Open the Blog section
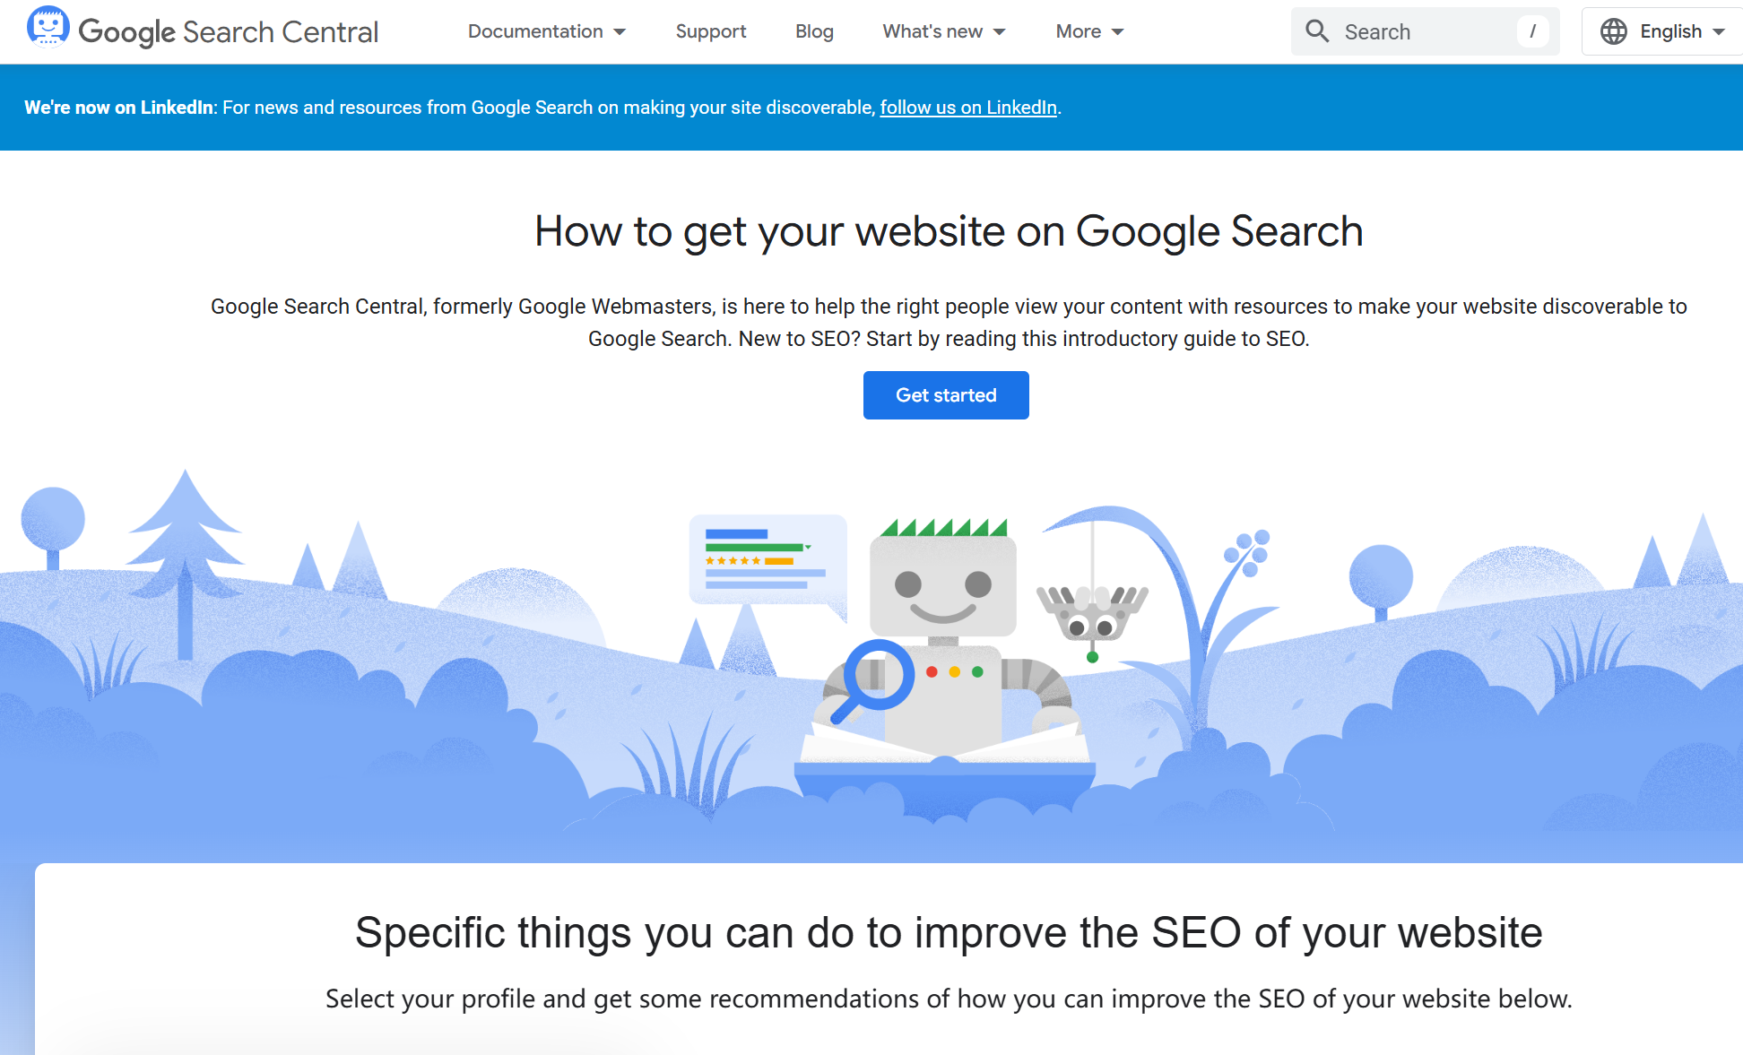The image size is (1743, 1055). pos(814,31)
